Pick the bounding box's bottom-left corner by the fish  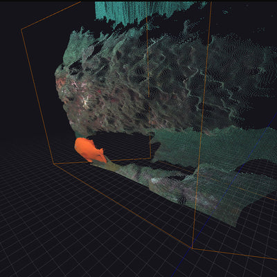pos(54,163)
